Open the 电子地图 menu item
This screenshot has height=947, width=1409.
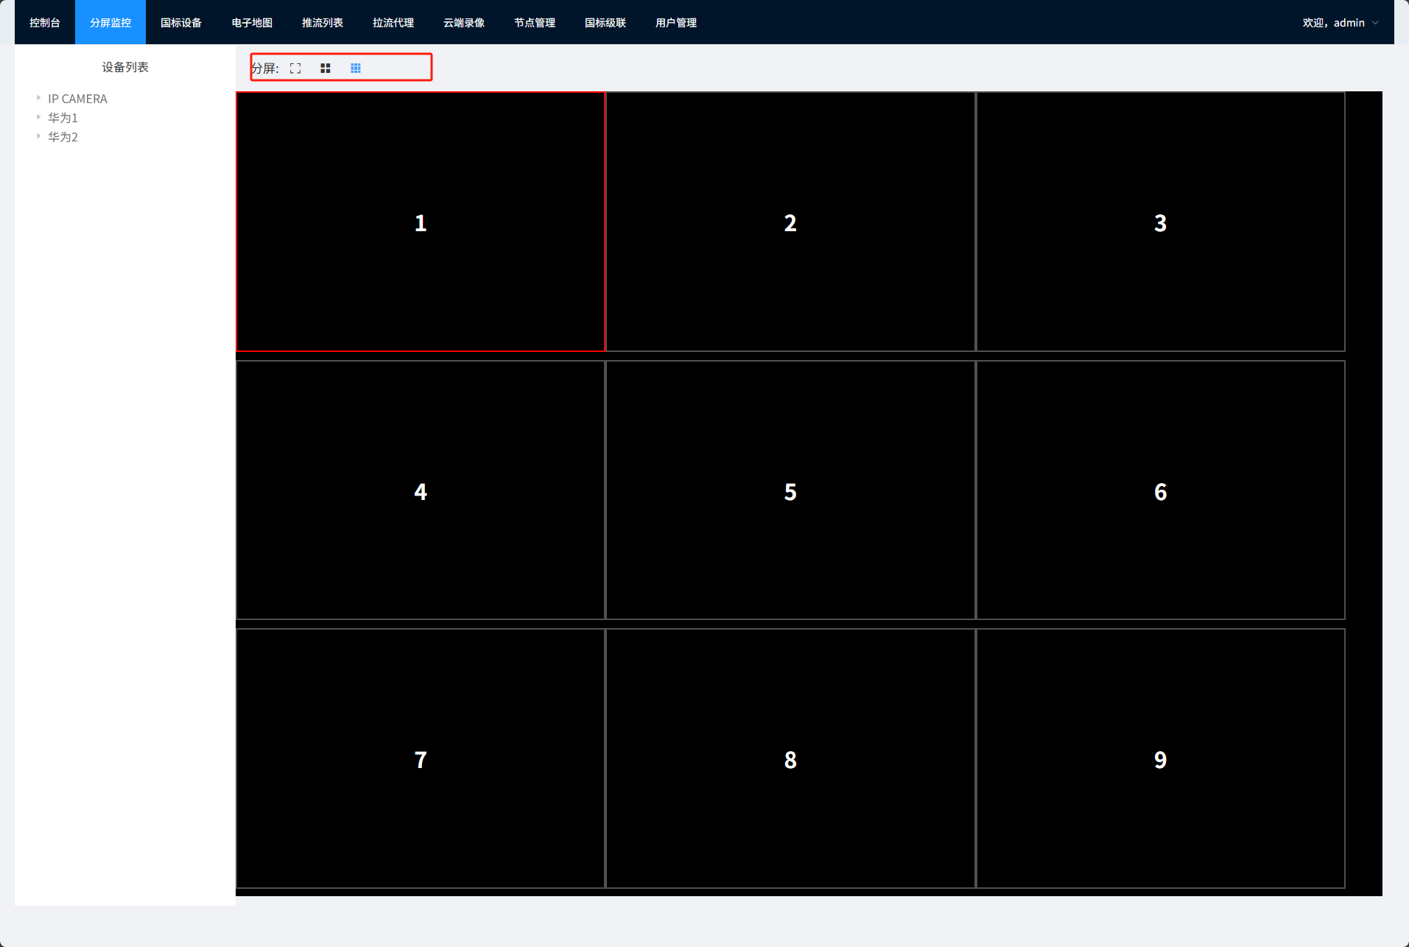(252, 22)
